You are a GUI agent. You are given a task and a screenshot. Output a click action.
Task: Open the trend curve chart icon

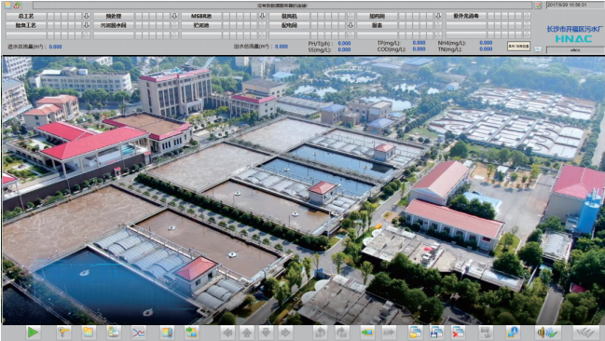click(x=139, y=332)
